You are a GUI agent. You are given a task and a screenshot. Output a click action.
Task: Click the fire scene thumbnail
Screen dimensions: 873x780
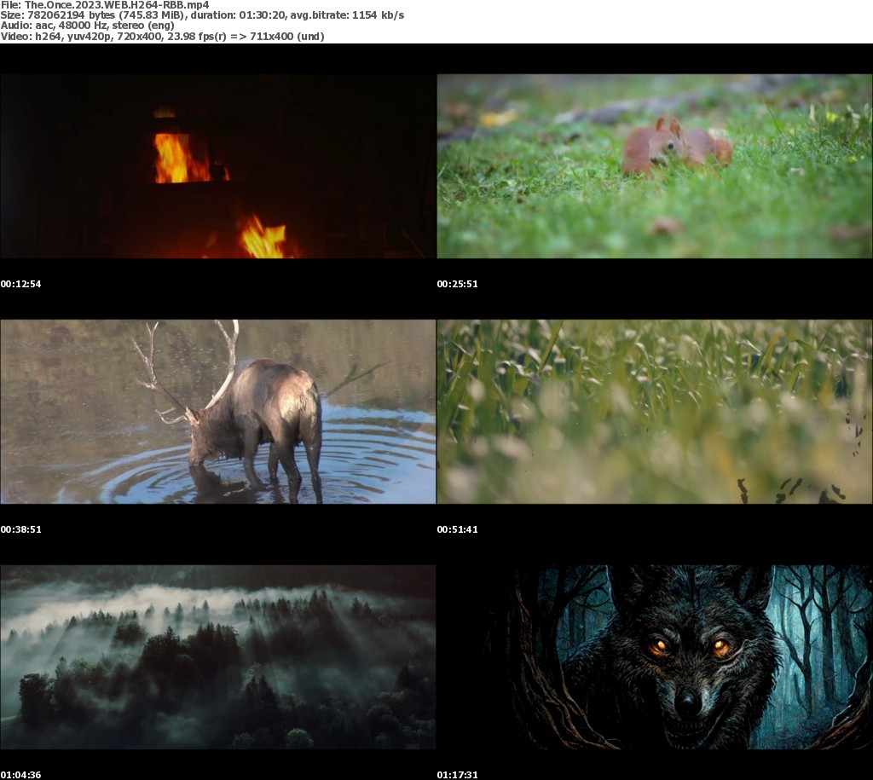click(x=217, y=166)
